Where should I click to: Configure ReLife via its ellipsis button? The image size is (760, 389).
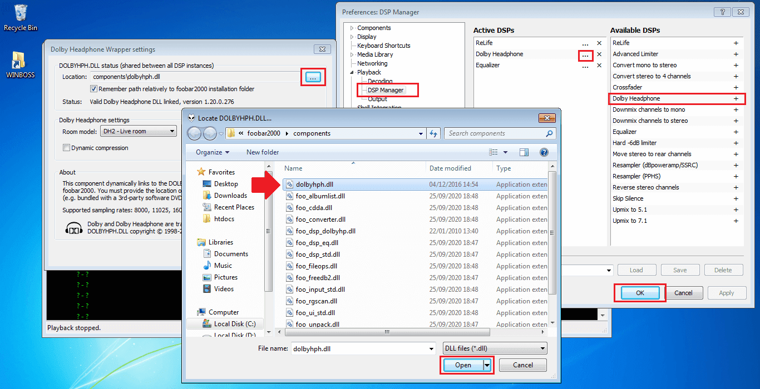pyautogui.click(x=585, y=43)
